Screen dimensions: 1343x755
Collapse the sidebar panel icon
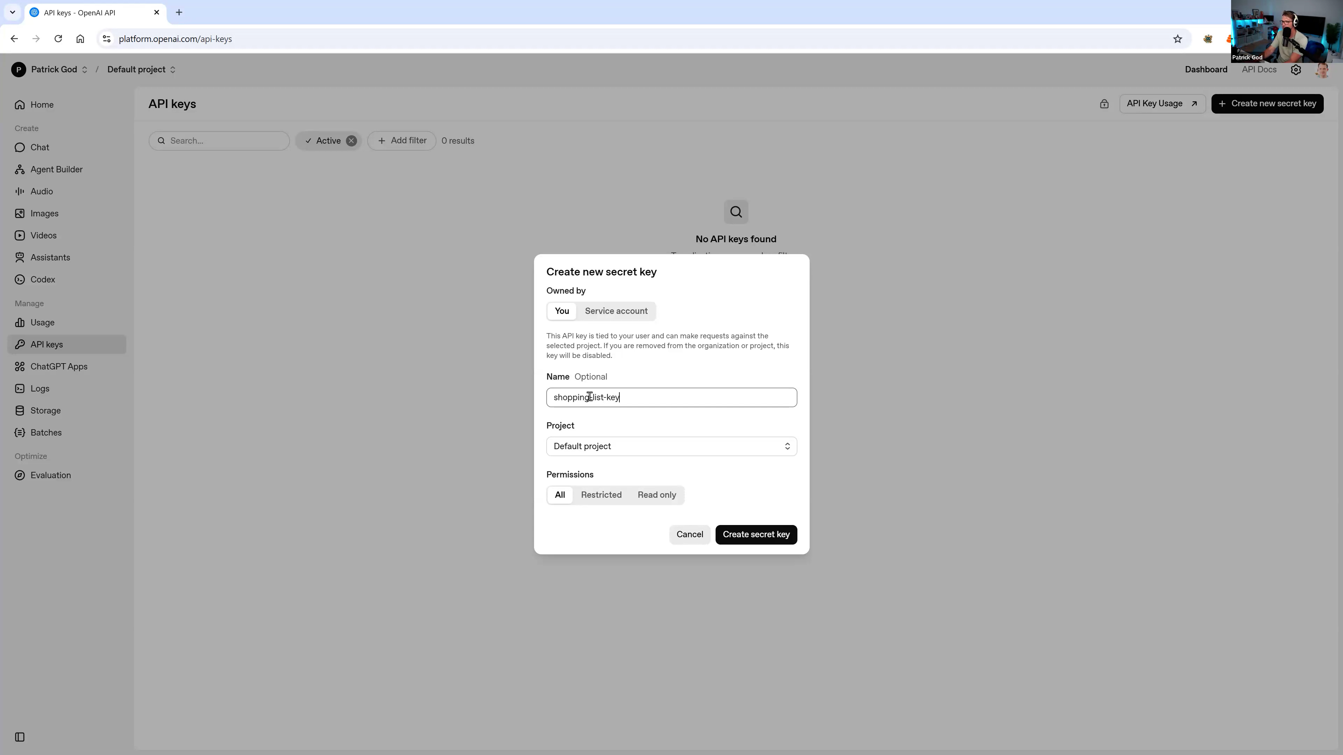pyautogui.click(x=20, y=737)
